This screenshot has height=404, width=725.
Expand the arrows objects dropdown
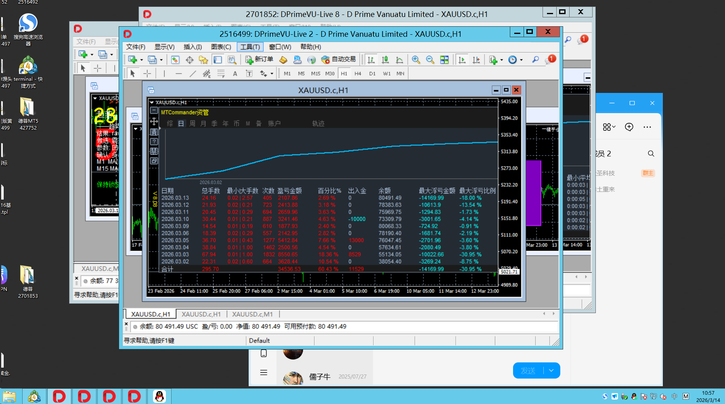272,74
